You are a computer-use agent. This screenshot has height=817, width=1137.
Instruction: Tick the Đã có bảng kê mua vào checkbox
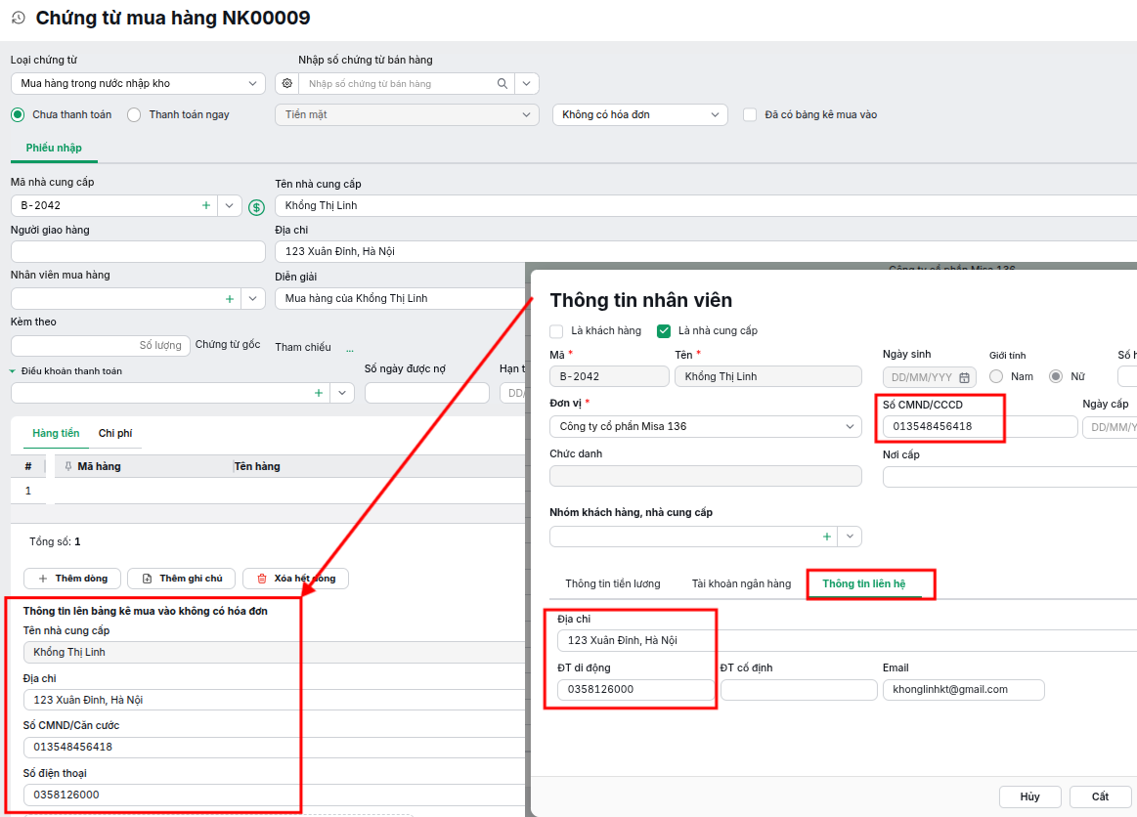tap(750, 114)
